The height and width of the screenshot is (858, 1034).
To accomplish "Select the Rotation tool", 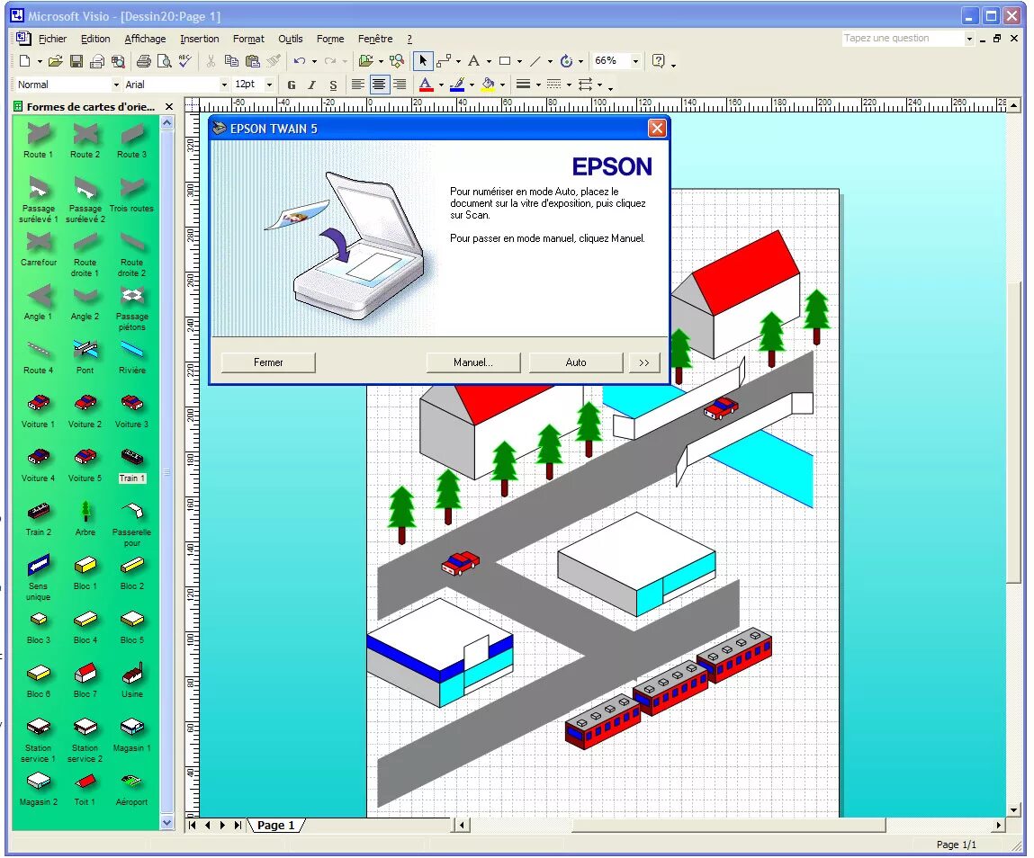I will (568, 60).
